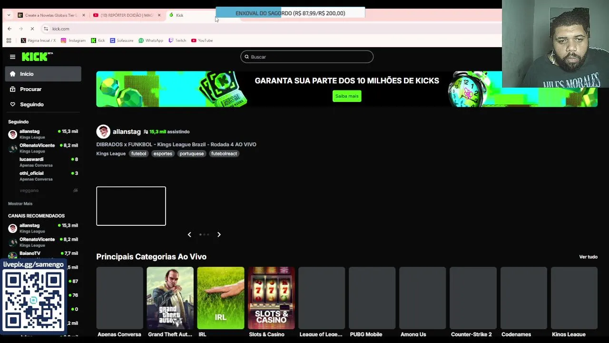
Task: Open the Sofascore bookmark
Action: tap(122, 40)
